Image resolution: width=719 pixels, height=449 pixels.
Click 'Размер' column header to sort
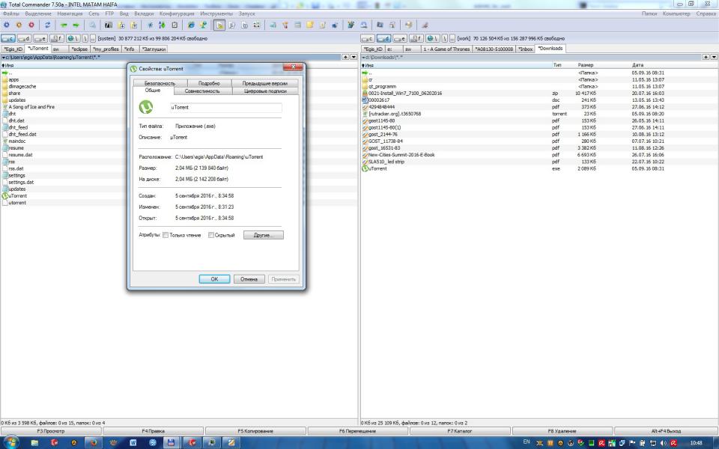pyautogui.click(x=586, y=65)
